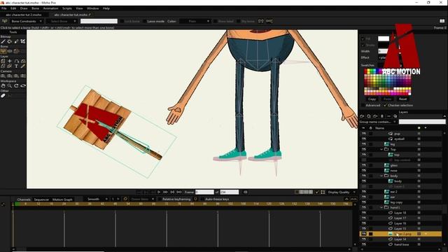Select the Insert Text 'T' tool
The width and height of the screenshot is (448, 252).
point(16,66)
